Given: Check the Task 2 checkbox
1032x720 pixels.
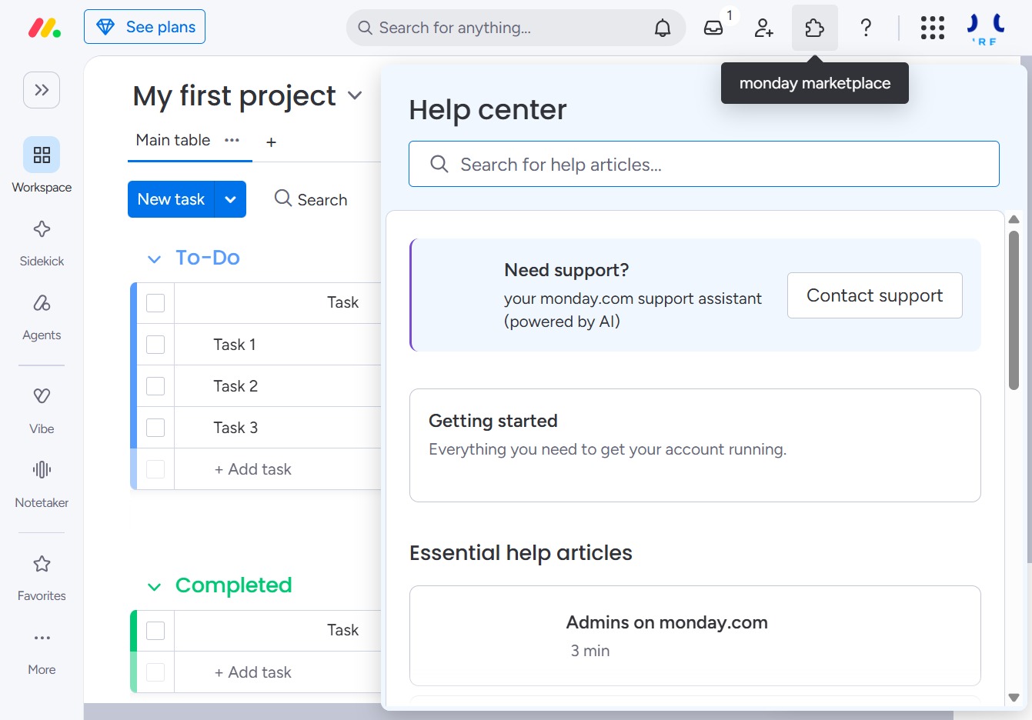Looking at the screenshot, I should (155, 386).
